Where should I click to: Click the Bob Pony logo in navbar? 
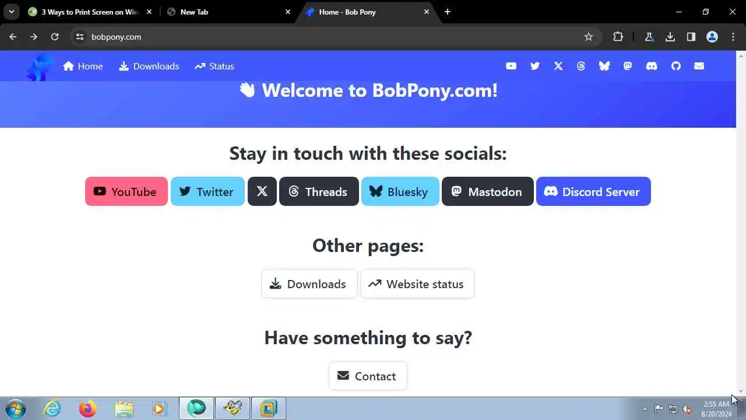[40, 66]
